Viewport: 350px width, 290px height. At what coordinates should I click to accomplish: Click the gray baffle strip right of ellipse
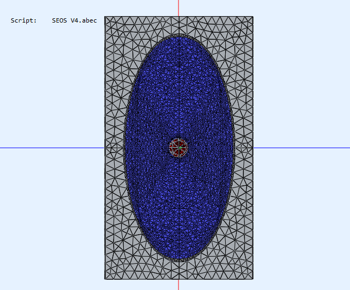pyautogui.click(x=243, y=148)
